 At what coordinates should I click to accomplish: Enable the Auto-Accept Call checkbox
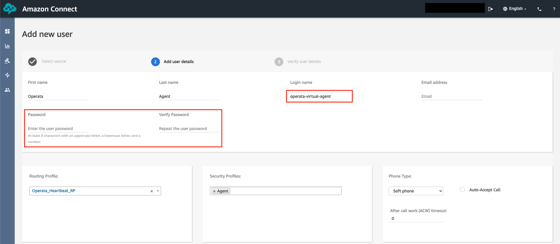pos(462,190)
